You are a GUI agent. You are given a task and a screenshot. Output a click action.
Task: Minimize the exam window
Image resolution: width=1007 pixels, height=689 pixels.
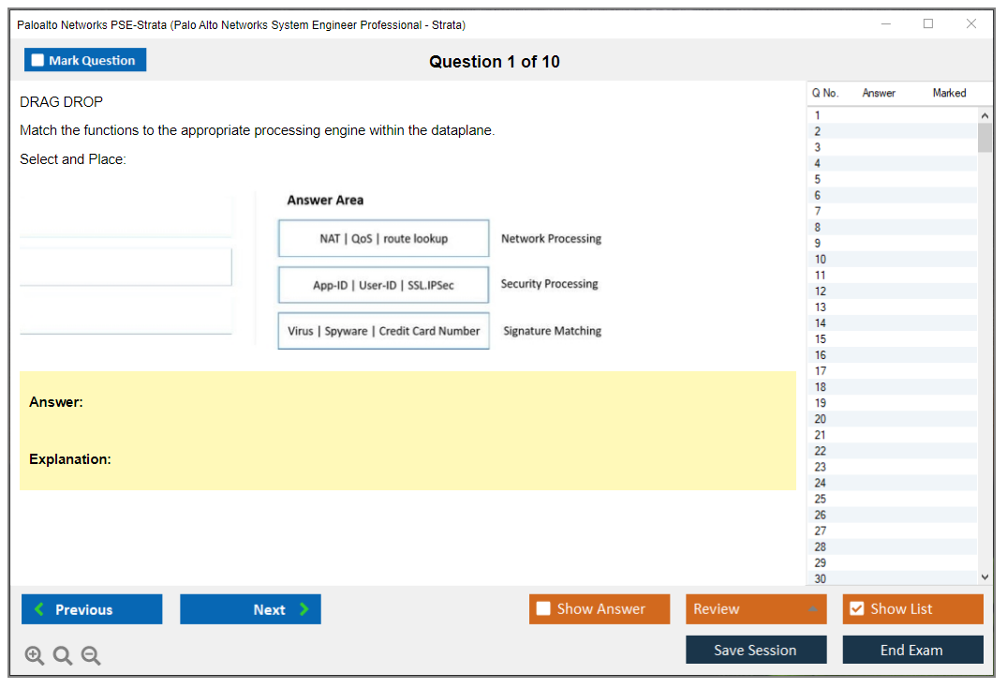pyautogui.click(x=885, y=24)
